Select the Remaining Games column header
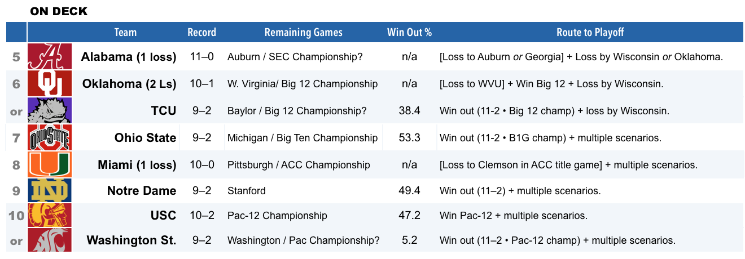This screenshot has width=745, height=259. point(304,32)
